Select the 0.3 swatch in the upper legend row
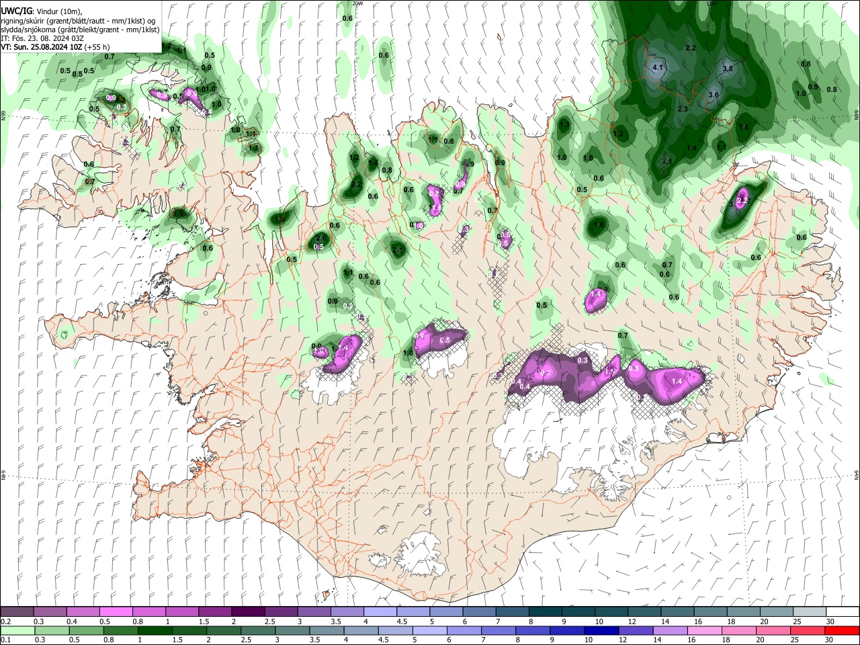This screenshot has width=860, height=645. click(x=50, y=612)
